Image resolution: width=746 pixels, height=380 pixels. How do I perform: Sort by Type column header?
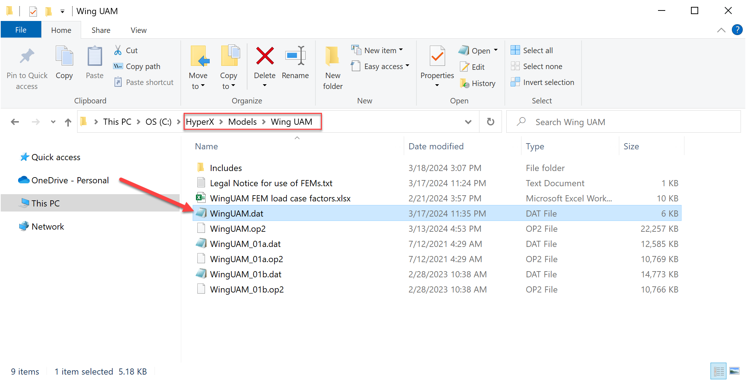(x=535, y=146)
